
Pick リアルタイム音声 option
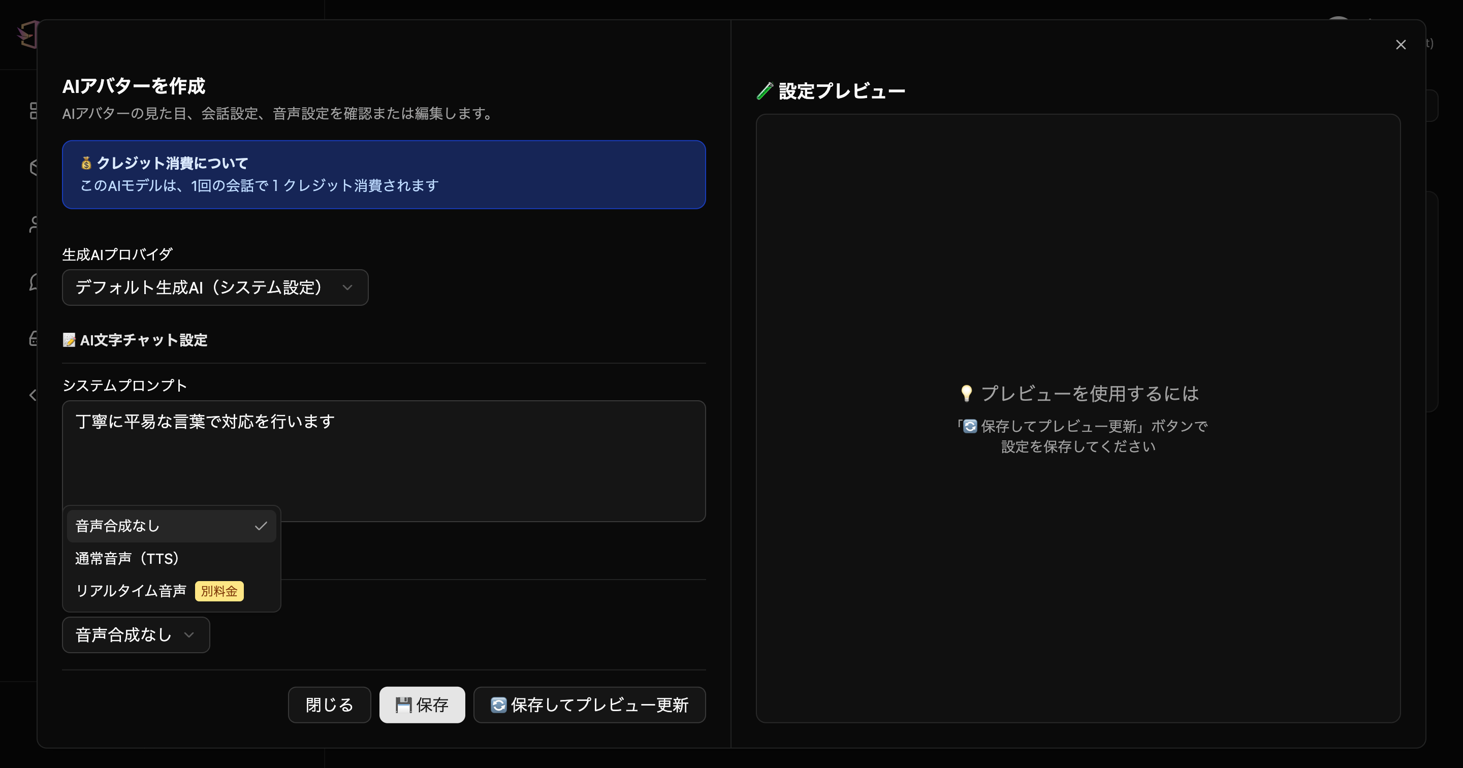point(171,591)
